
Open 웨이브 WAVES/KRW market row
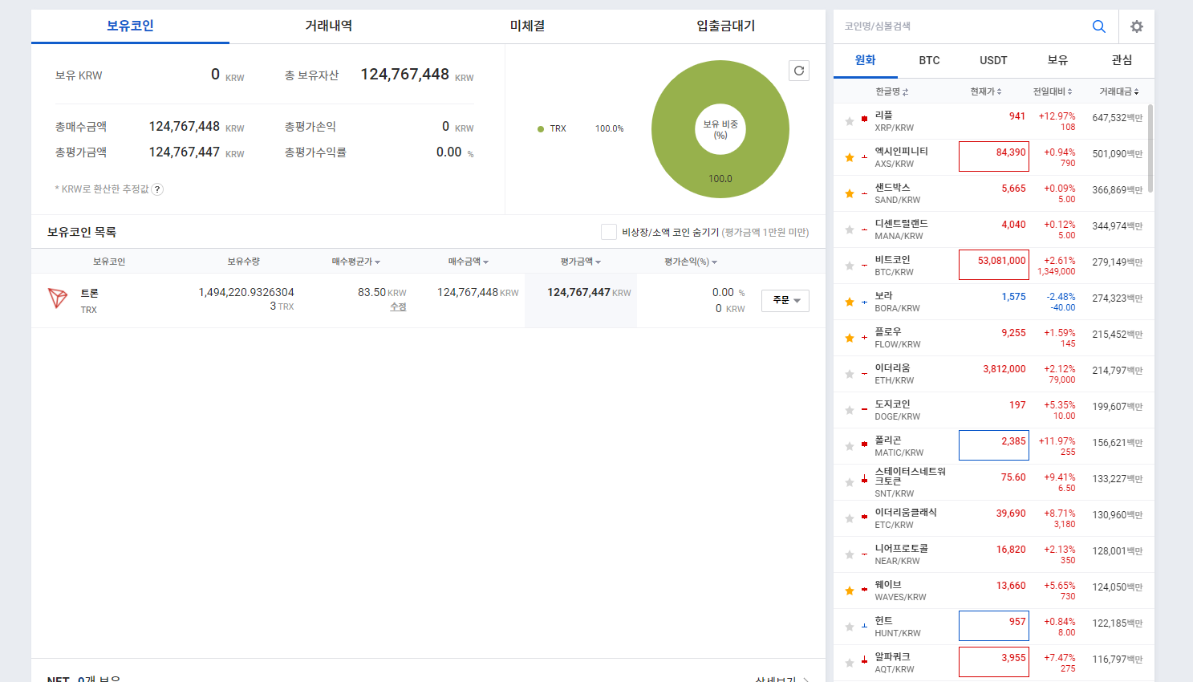tap(991, 591)
